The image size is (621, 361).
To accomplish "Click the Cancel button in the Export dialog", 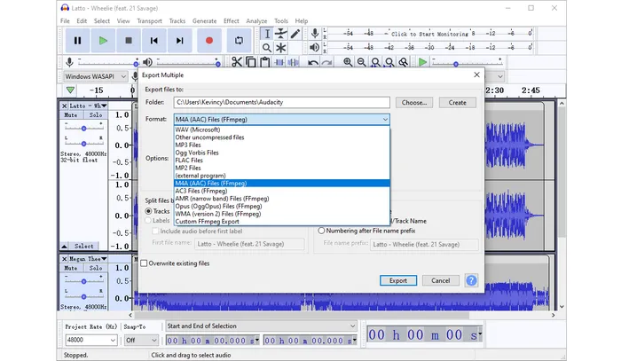I will [440, 280].
